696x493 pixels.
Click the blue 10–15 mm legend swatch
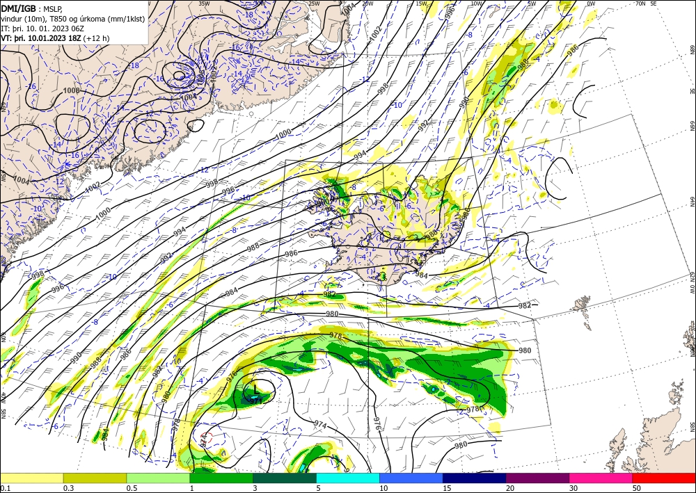tap(411, 478)
